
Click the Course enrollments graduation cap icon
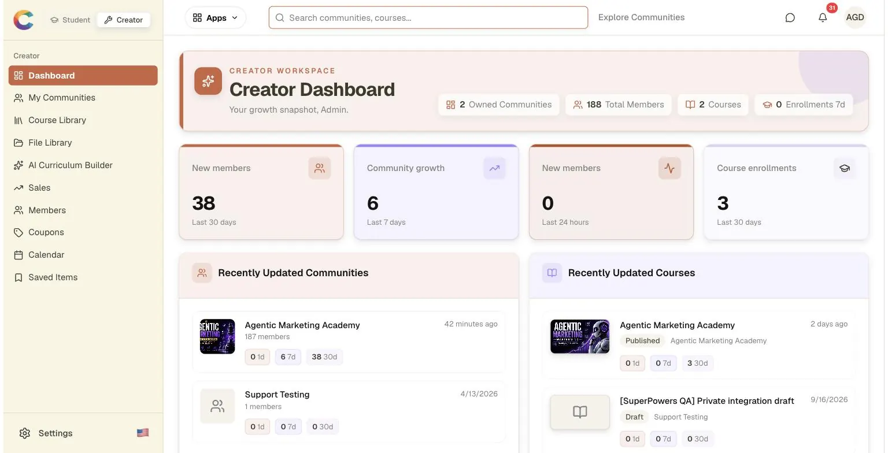[x=845, y=168]
